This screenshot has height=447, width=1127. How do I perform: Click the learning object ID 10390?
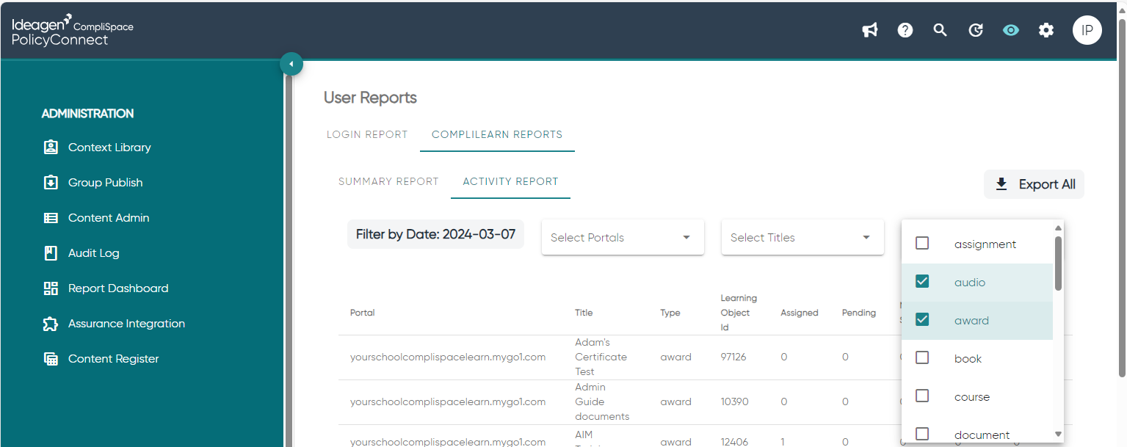733,401
